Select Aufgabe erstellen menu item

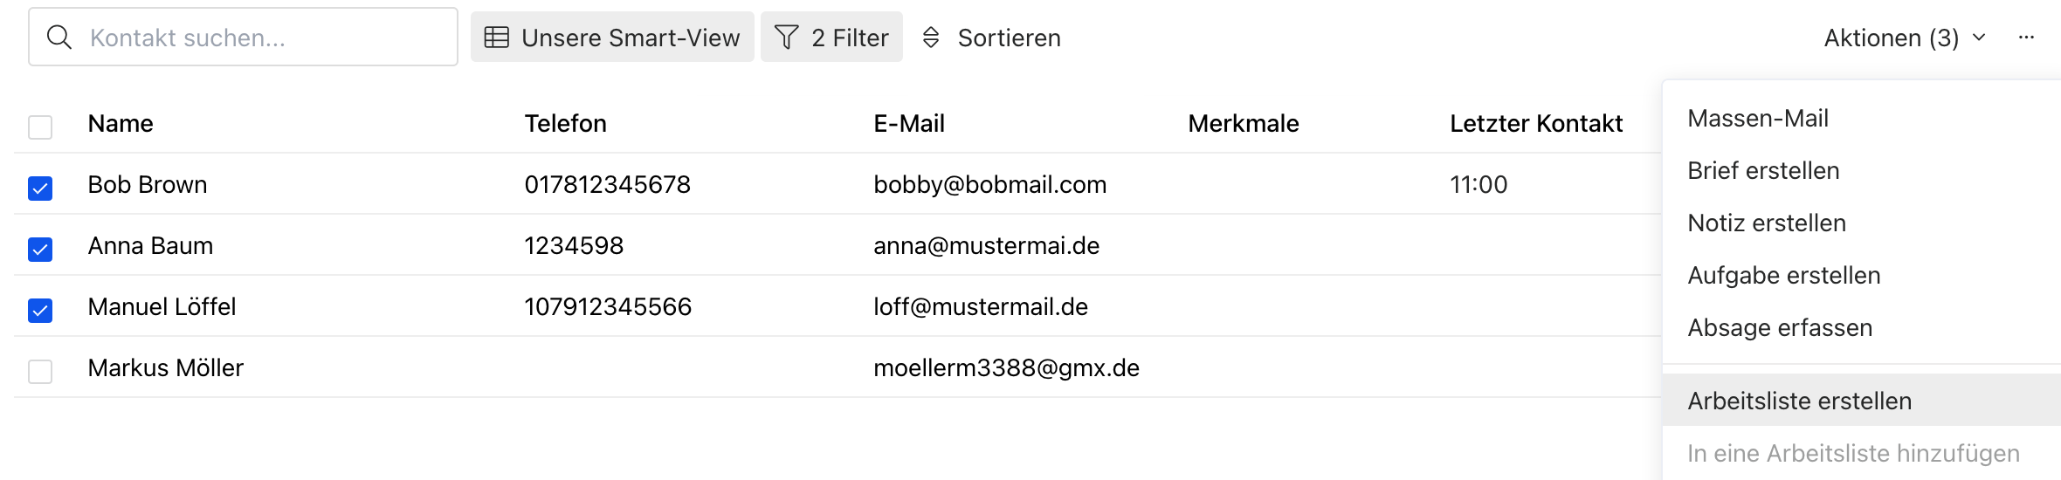pos(1783,275)
